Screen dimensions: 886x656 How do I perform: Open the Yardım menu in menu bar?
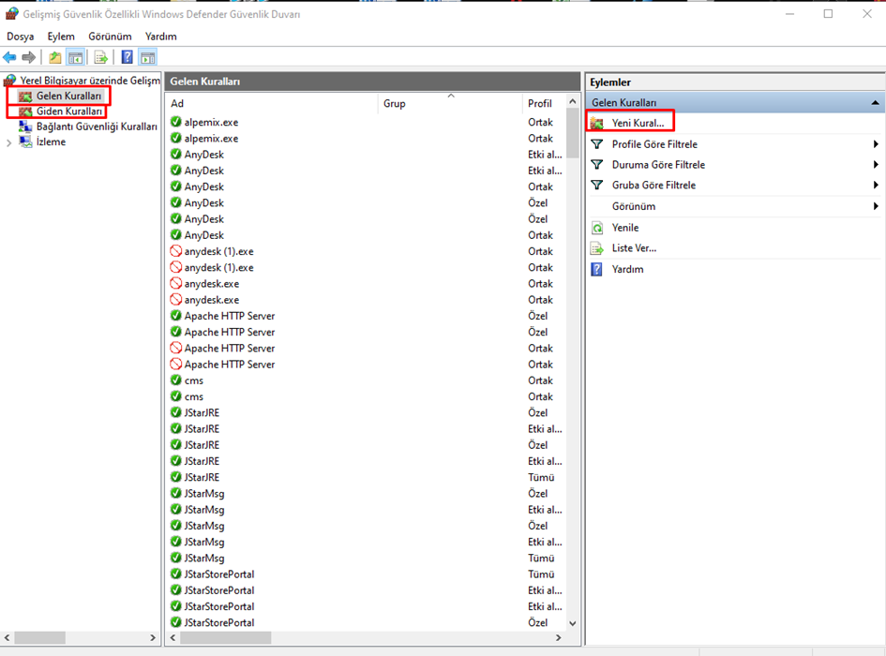click(x=161, y=37)
